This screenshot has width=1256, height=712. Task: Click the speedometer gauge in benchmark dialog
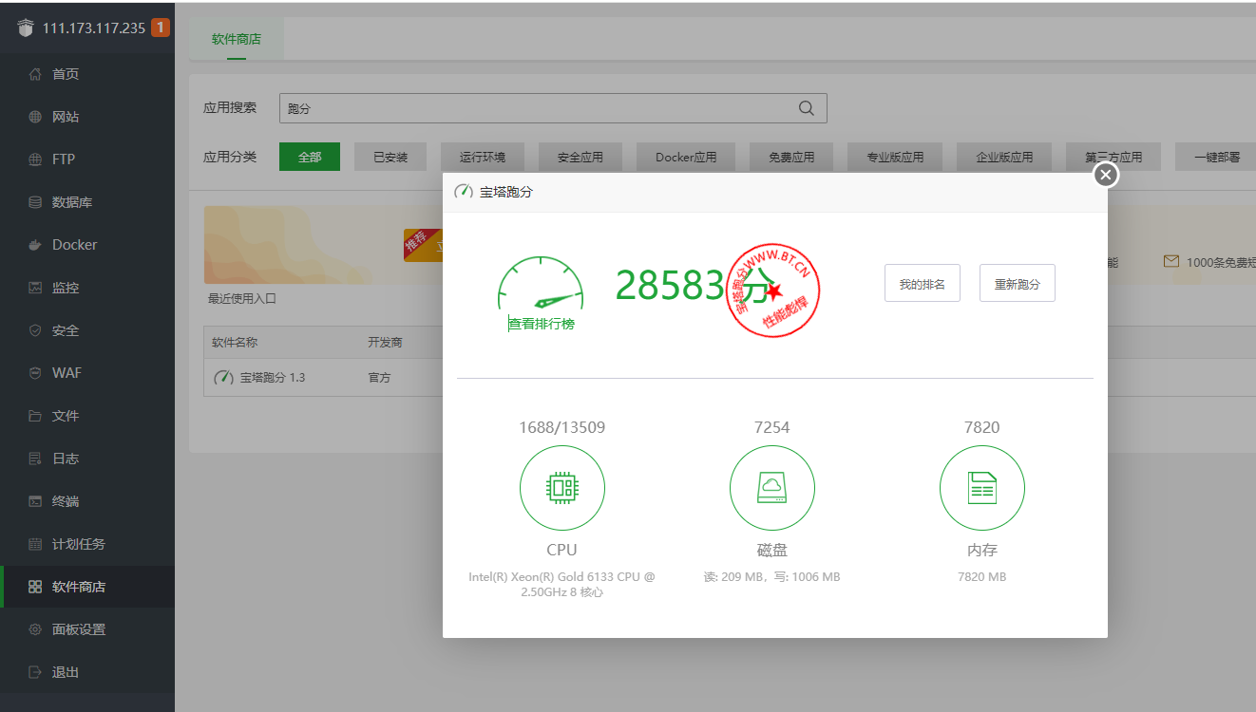(x=540, y=284)
